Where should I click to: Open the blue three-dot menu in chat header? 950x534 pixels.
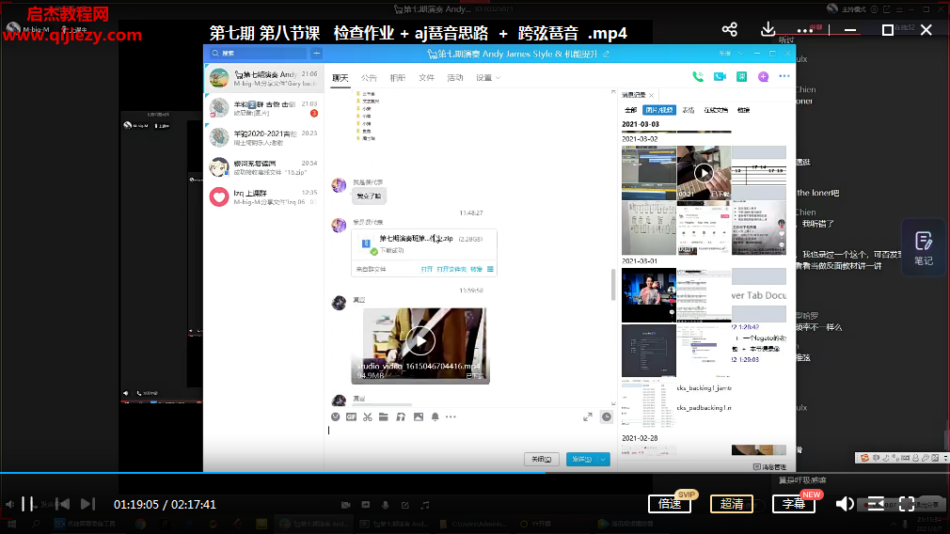pos(784,76)
